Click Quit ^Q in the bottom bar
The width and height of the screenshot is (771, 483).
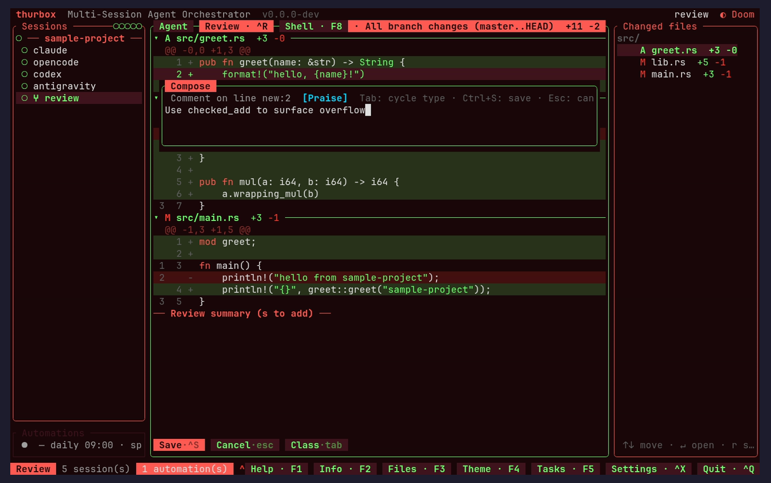tap(728, 469)
